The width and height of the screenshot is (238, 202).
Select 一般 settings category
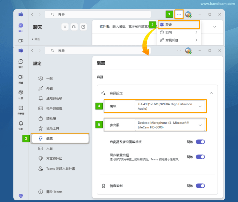pyautogui.click(x=60, y=79)
